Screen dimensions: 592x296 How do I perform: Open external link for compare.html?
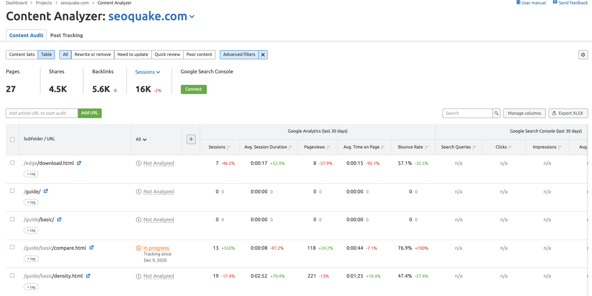click(x=91, y=248)
